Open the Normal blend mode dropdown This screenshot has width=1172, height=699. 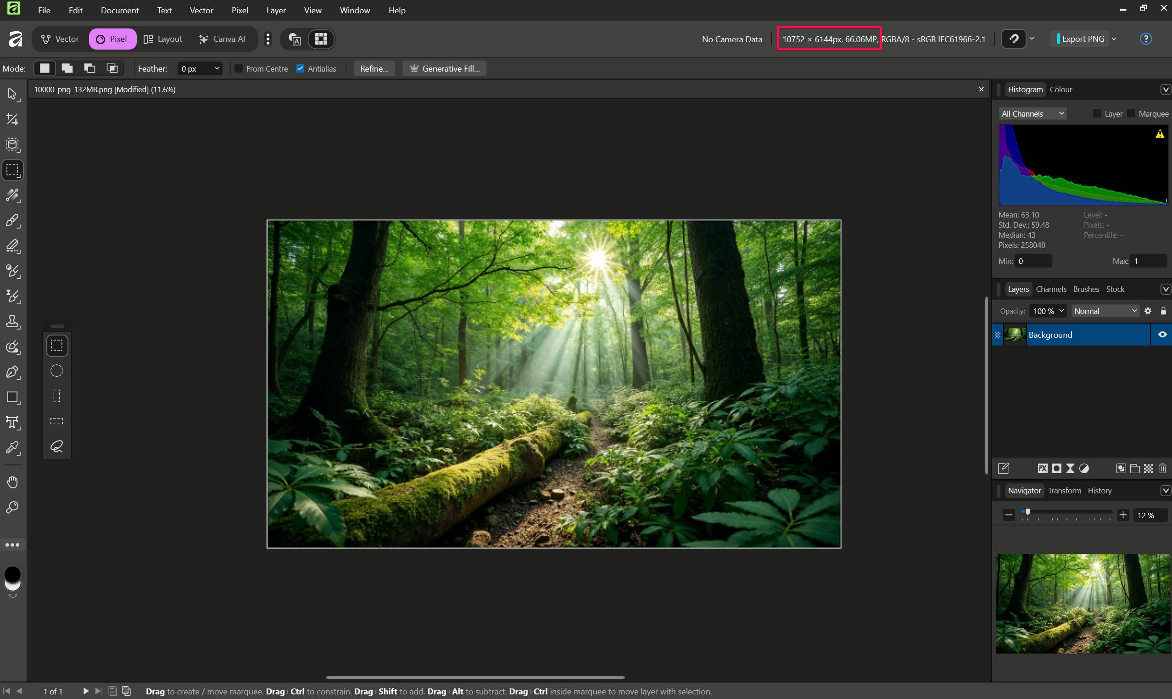click(1105, 311)
